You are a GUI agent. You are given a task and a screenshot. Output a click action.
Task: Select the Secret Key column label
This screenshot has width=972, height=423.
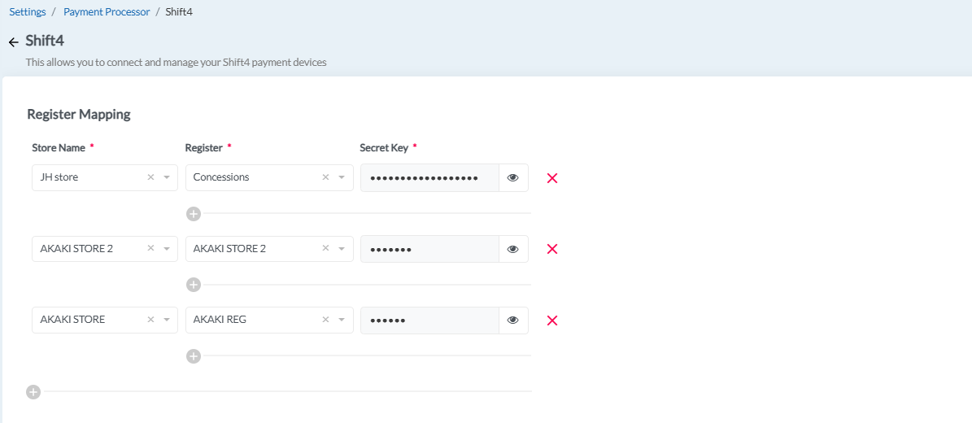pyautogui.click(x=384, y=147)
